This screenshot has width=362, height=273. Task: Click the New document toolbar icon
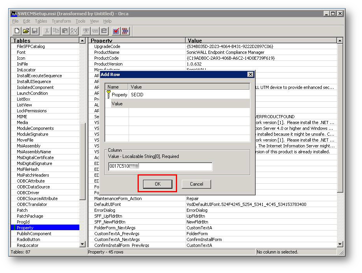click(x=17, y=31)
